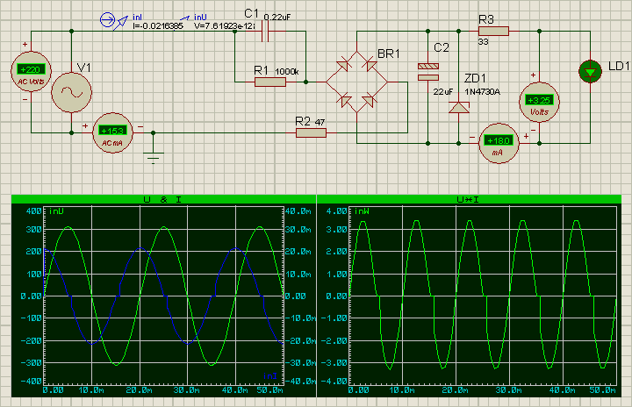Screen dimensions: 632x407
Task: Select the ground terminal symbol
Action: pyautogui.click(x=154, y=158)
